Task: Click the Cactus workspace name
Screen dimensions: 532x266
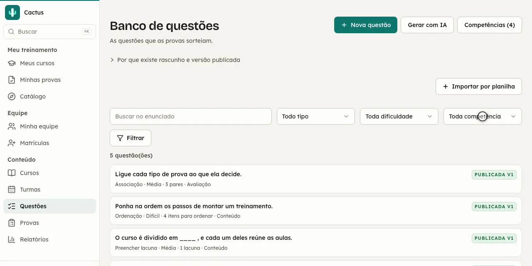Action: coord(34,12)
